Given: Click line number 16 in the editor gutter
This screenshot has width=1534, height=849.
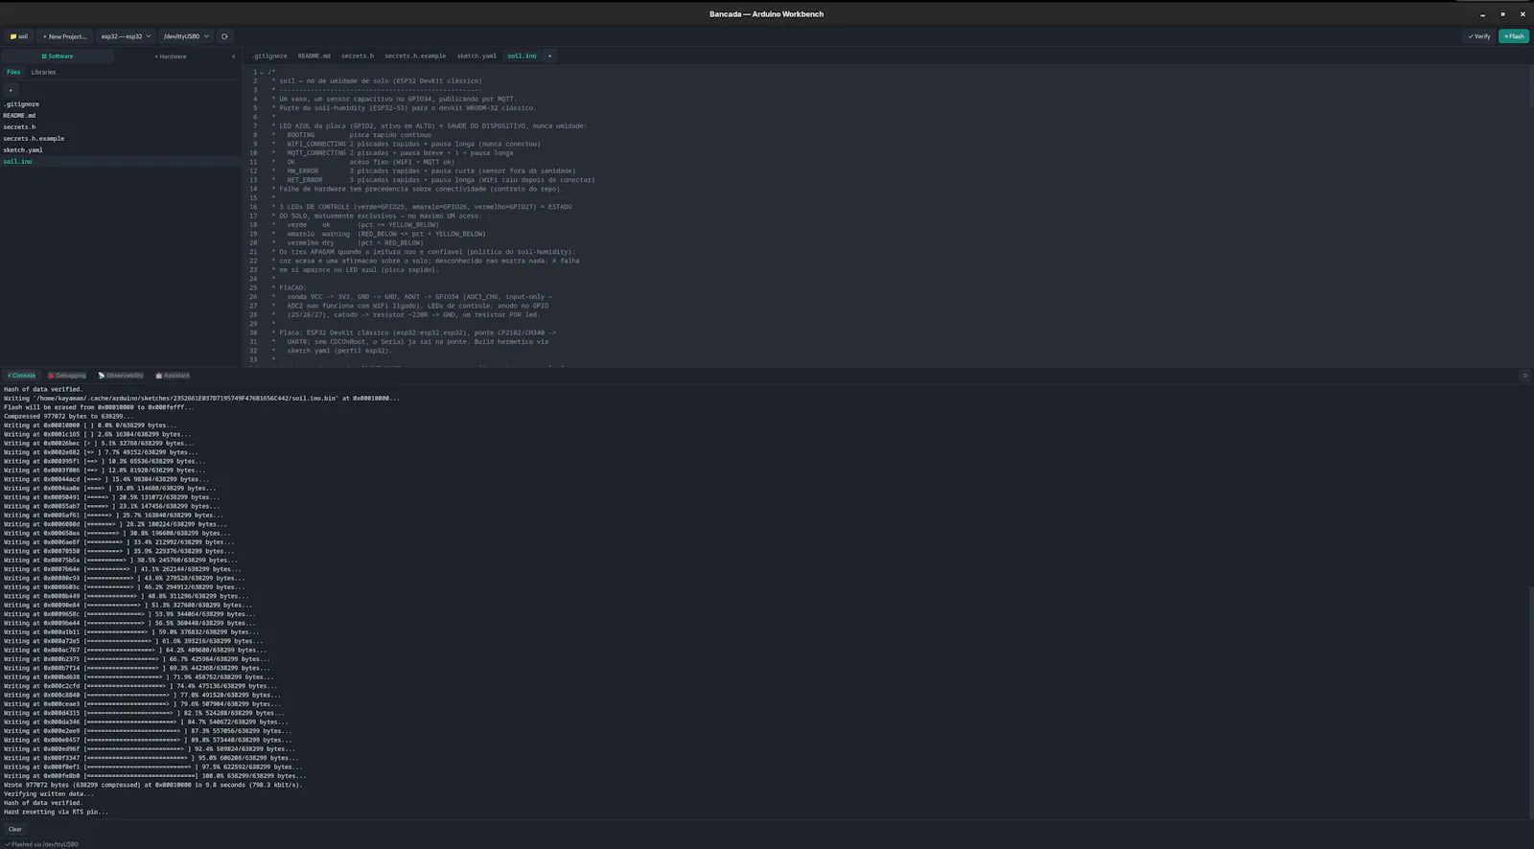Looking at the screenshot, I should (253, 207).
